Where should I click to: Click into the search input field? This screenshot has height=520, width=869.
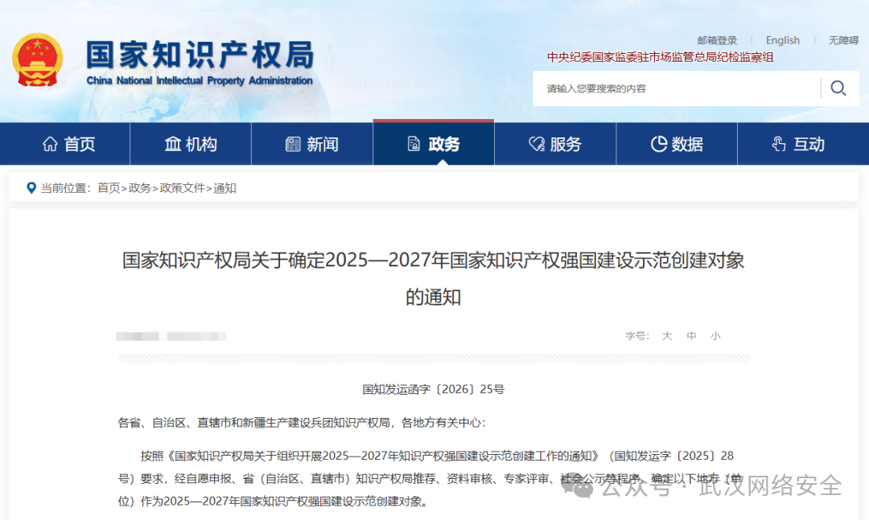(x=677, y=88)
